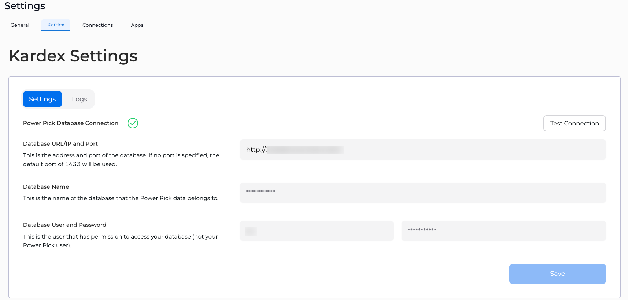Screen dimensions: 628x300
Task: Select the Settings pill toggle
Action: click(43, 99)
